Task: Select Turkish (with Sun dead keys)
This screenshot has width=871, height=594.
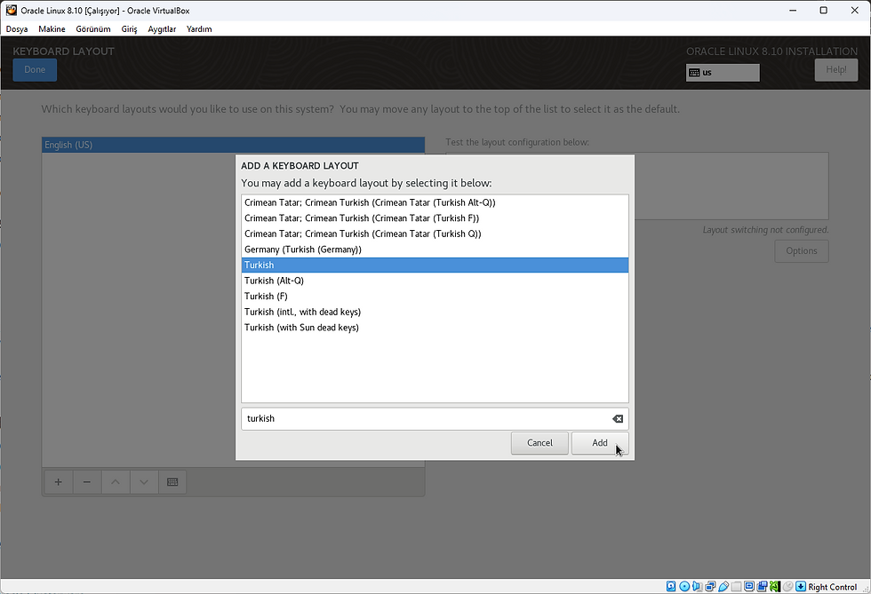Action: [x=435, y=327]
